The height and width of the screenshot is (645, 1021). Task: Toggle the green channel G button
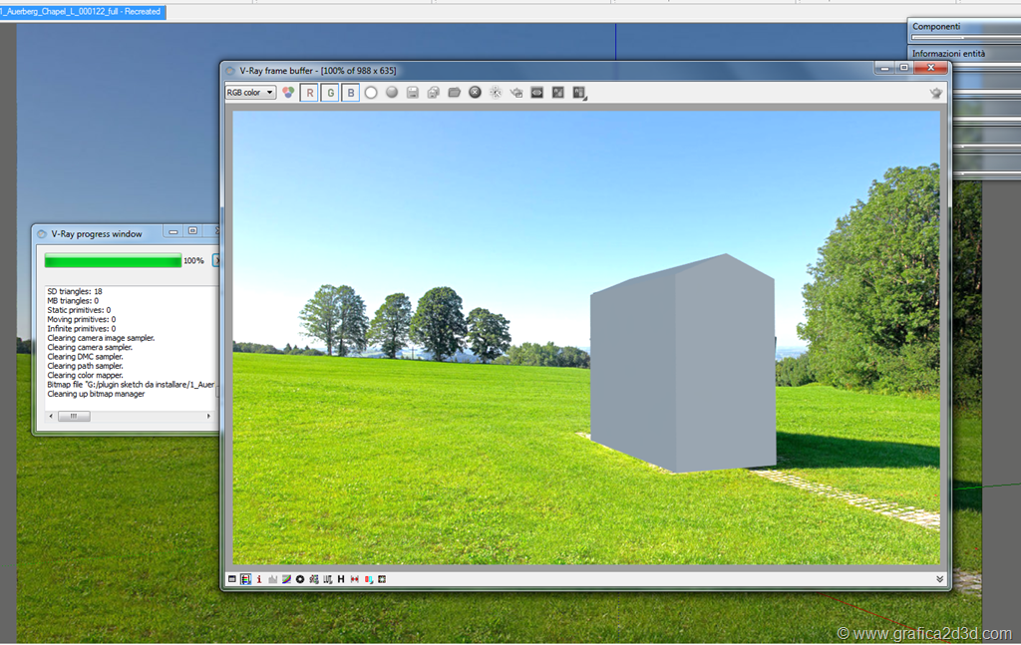[x=329, y=93]
